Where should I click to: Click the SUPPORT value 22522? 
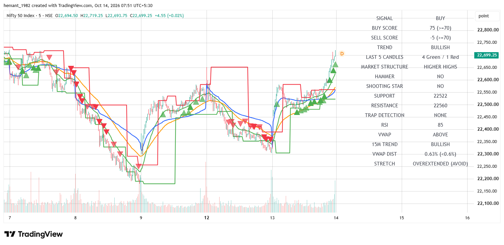point(440,96)
